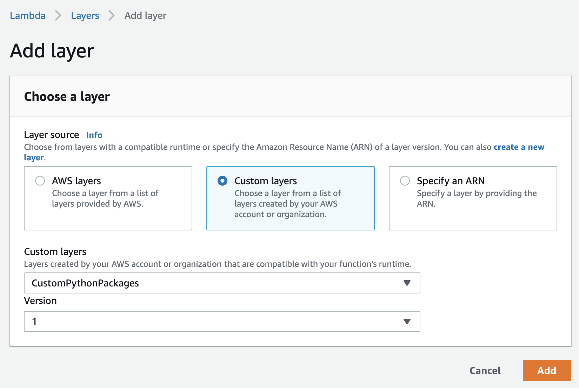Click the Custom layers card description text
The image size is (579, 388).
coord(287,204)
